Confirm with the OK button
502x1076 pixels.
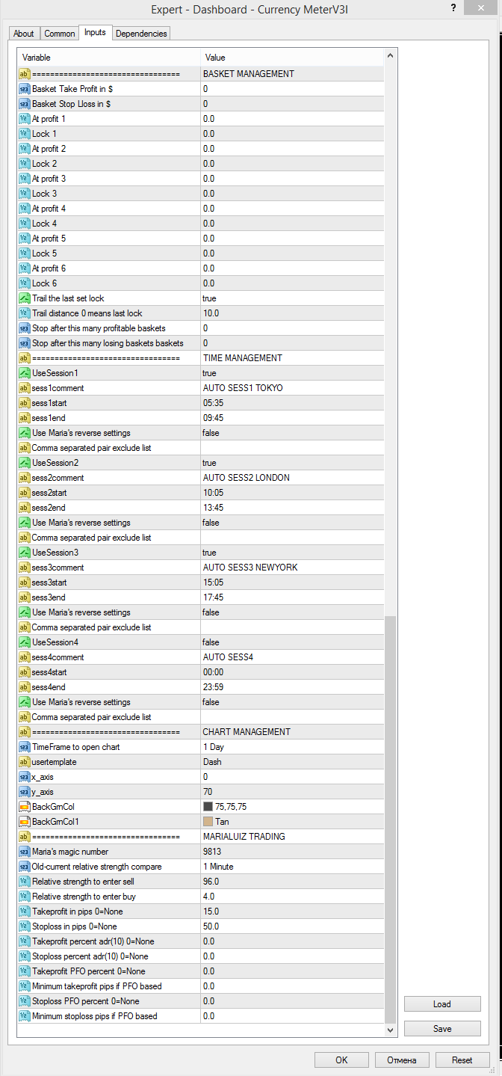point(341,1060)
